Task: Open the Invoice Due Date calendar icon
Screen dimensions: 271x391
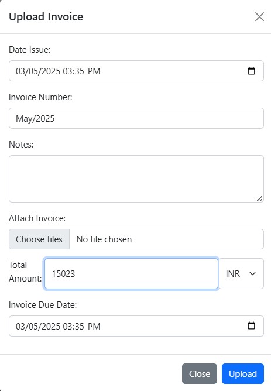Action: pos(251,325)
